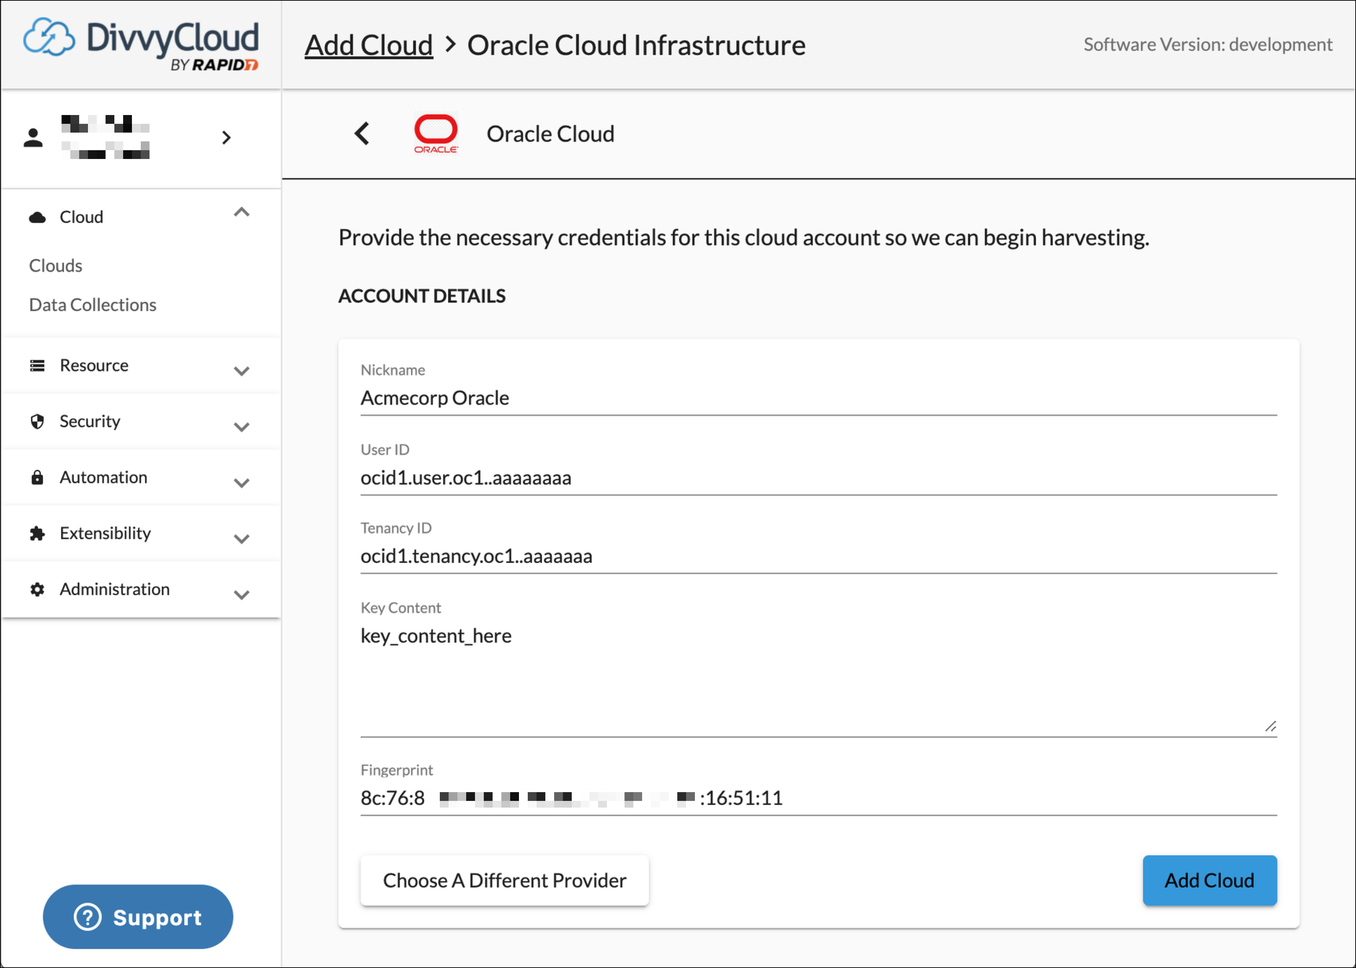This screenshot has height=968, width=1356.
Task: Edit the Tenancy ID field
Action: (818, 556)
